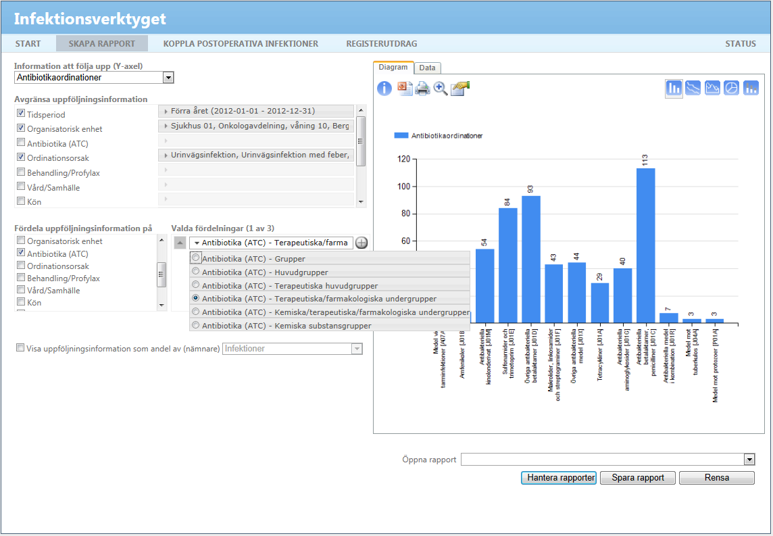The height and width of the screenshot is (536, 773).
Task: Switch to pie chart diagram type
Action: 732,89
